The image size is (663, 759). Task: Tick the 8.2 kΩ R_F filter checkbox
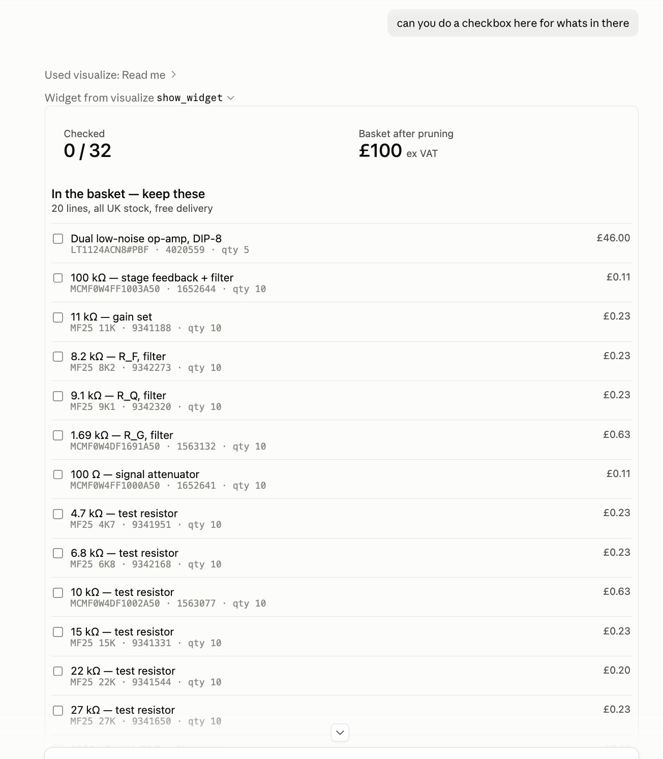click(x=58, y=357)
